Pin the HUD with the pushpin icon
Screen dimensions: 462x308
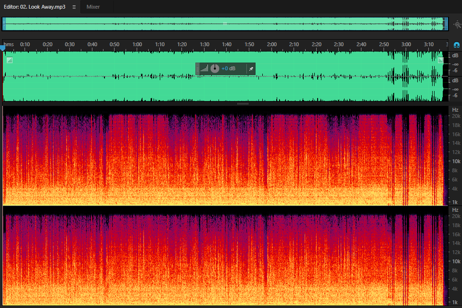pyautogui.click(x=251, y=69)
